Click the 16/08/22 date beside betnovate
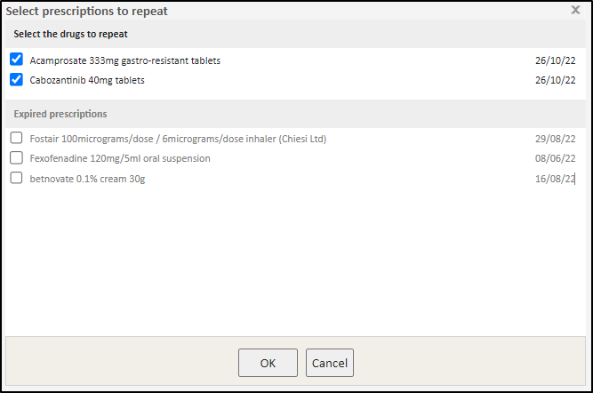Viewport: 593px width, 393px height. [555, 179]
